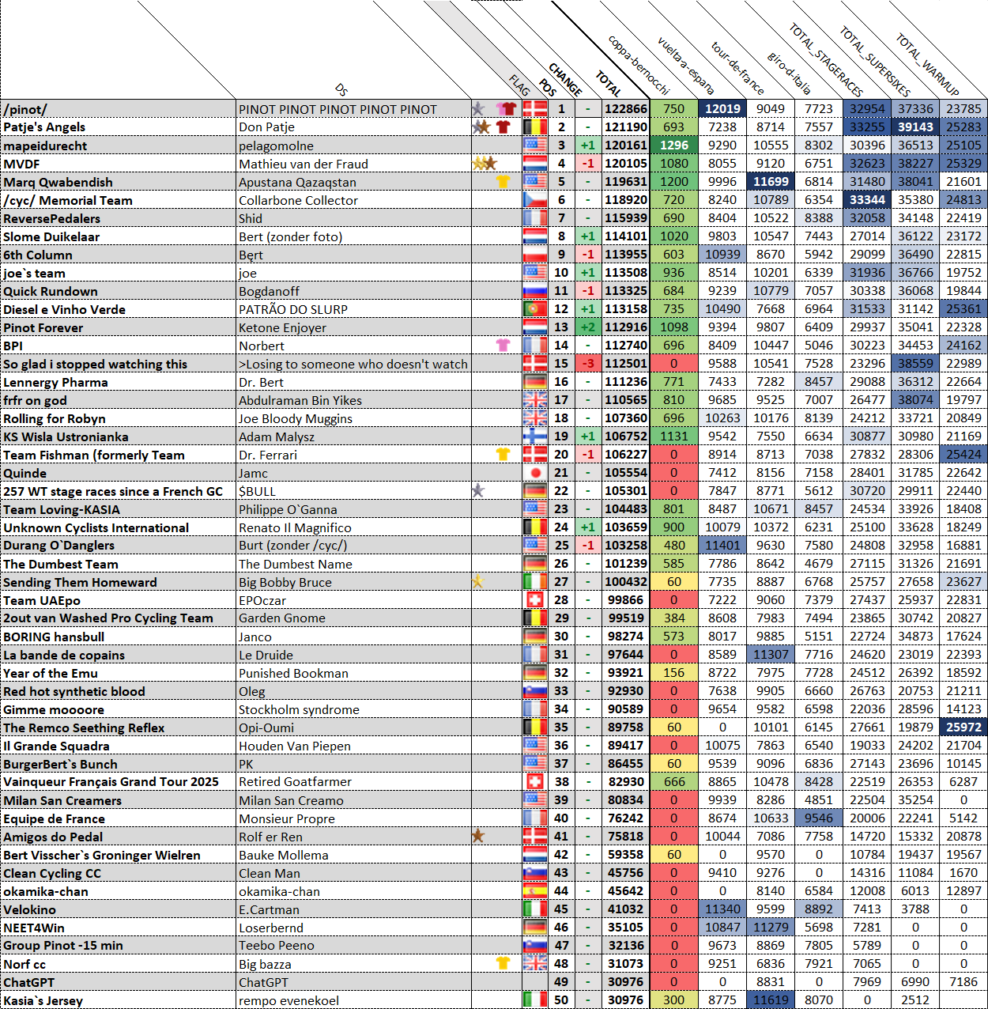Click the gold stars icon in MVDF row
This screenshot has width=988, height=1009.
[x=484, y=164]
